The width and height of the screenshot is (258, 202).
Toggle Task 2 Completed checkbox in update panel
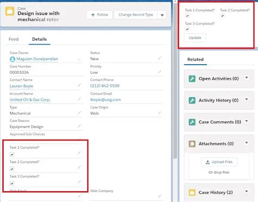(223, 16)
